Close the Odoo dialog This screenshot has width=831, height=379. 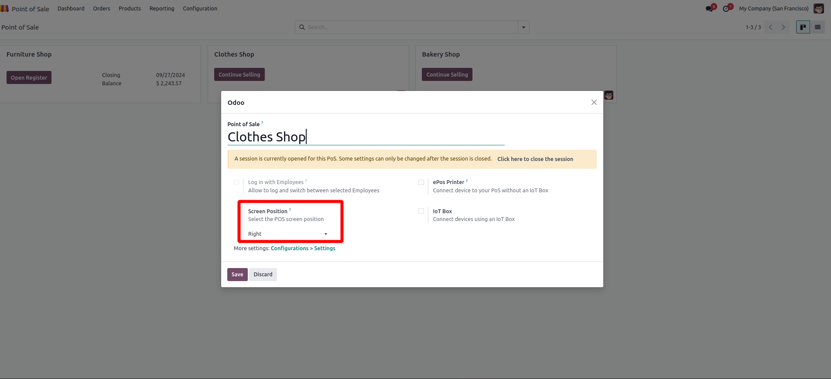point(594,102)
